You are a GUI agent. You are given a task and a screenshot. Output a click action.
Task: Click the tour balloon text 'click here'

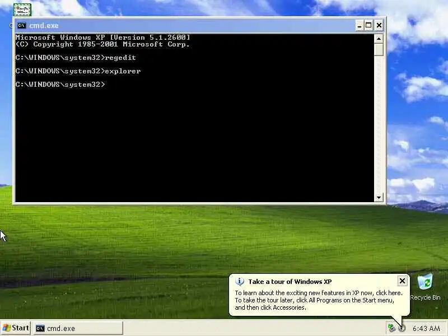click(x=388, y=293)
